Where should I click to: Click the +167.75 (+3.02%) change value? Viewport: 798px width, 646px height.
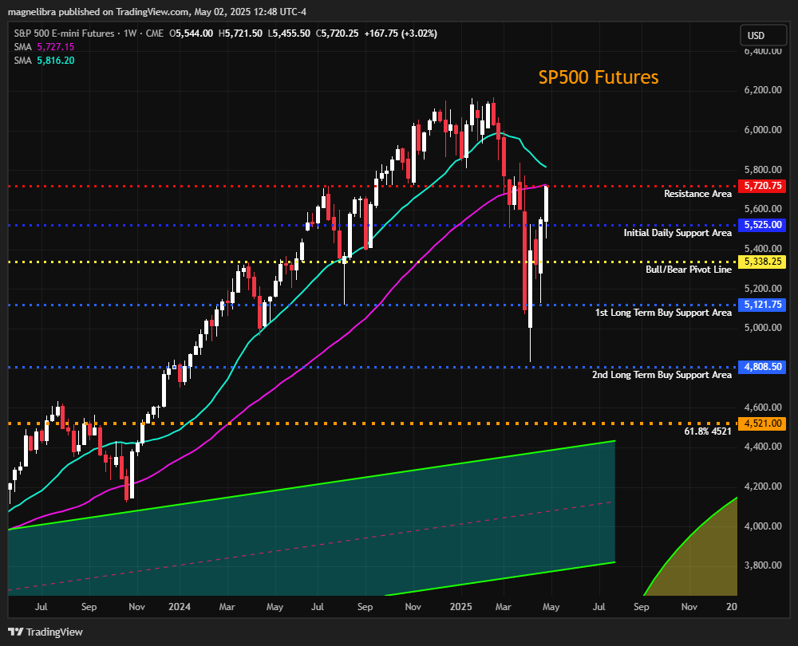pyautogui.click(x=401, y=33)
